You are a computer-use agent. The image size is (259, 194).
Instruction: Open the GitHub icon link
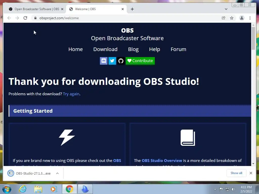pyautogui.click(x=121, y=61)
